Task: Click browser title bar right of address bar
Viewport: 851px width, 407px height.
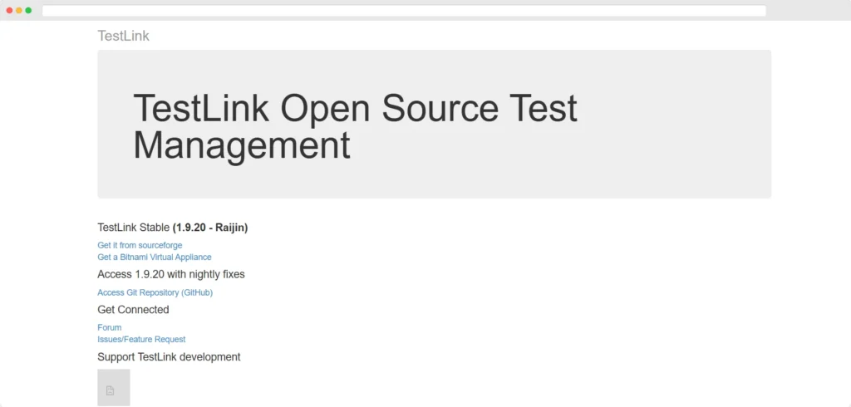Action: click(806, 11)
